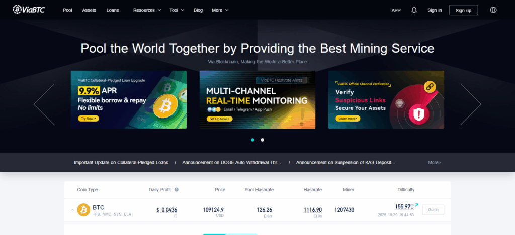Click the ViaBTC logo
Screen dimensions: 515x235
(x=29, y=10)
